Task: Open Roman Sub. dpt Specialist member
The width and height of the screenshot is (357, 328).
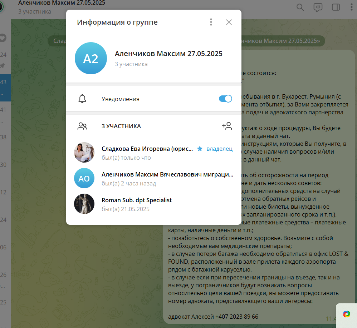Action: (154, 204)
